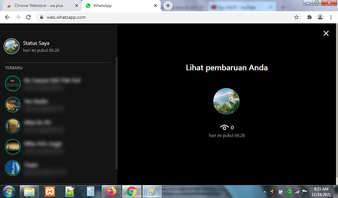Close the Chrome Webstore tab
This screenshot has height=198, width=338.
(x=76, y=5)
